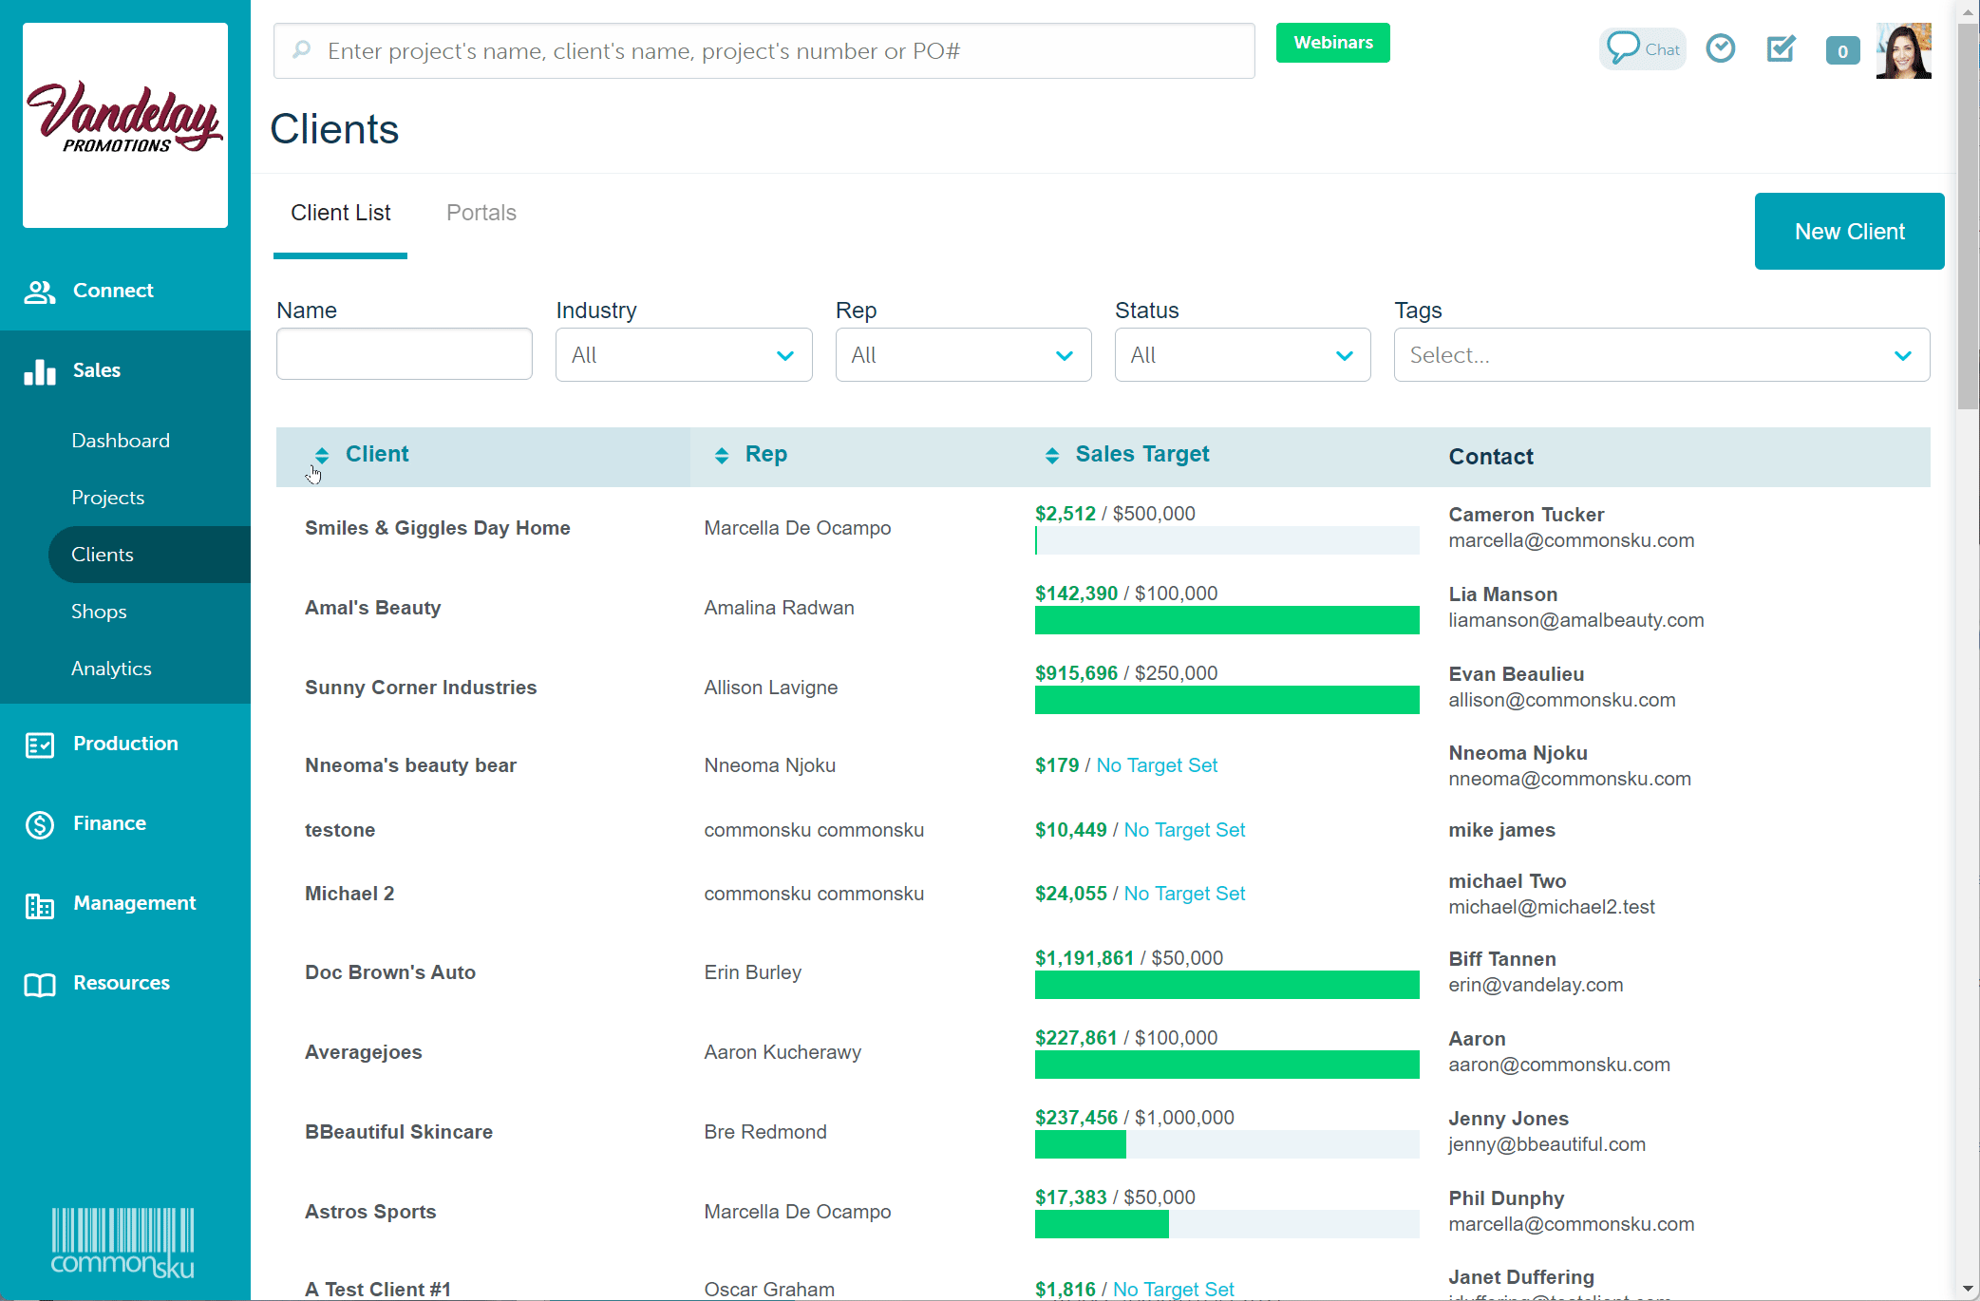This screenshot has width=1980, height=1301.
Task: Expand the Industry filter dropdown
Action: point(684,355)
